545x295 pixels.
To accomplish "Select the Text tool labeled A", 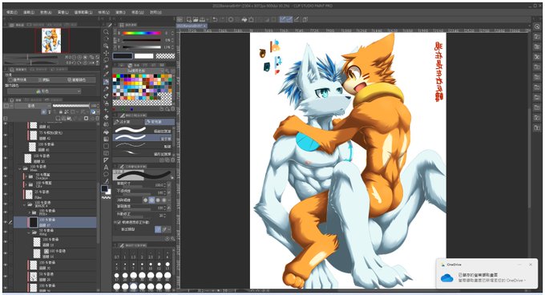I will coord(106,167).
